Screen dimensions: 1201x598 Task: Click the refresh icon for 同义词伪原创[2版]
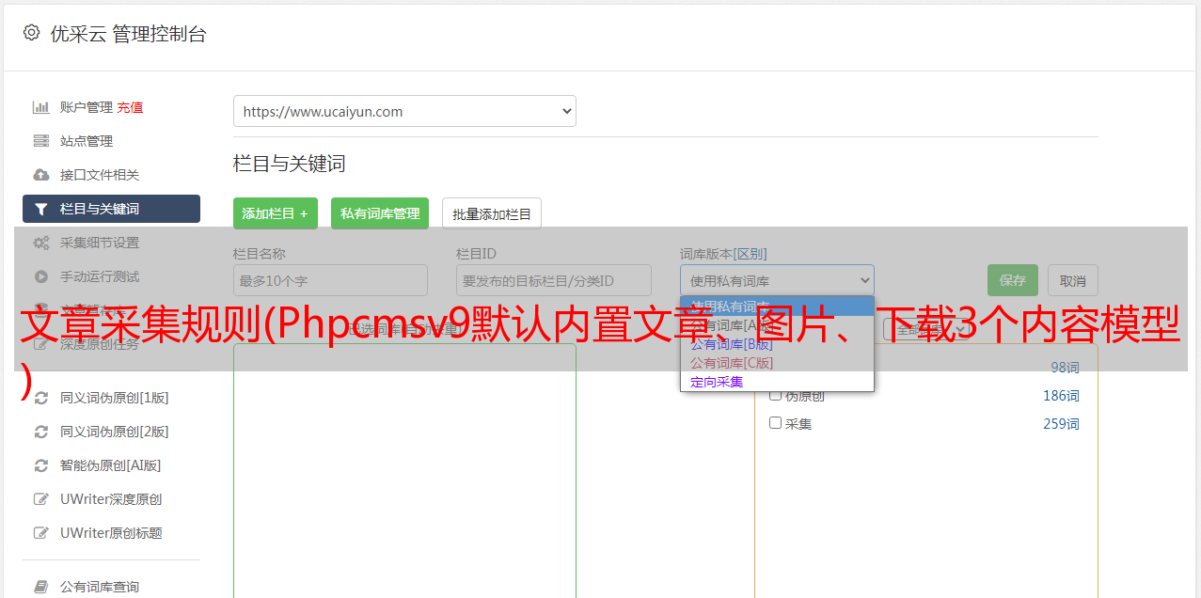(x=40, y=432)
